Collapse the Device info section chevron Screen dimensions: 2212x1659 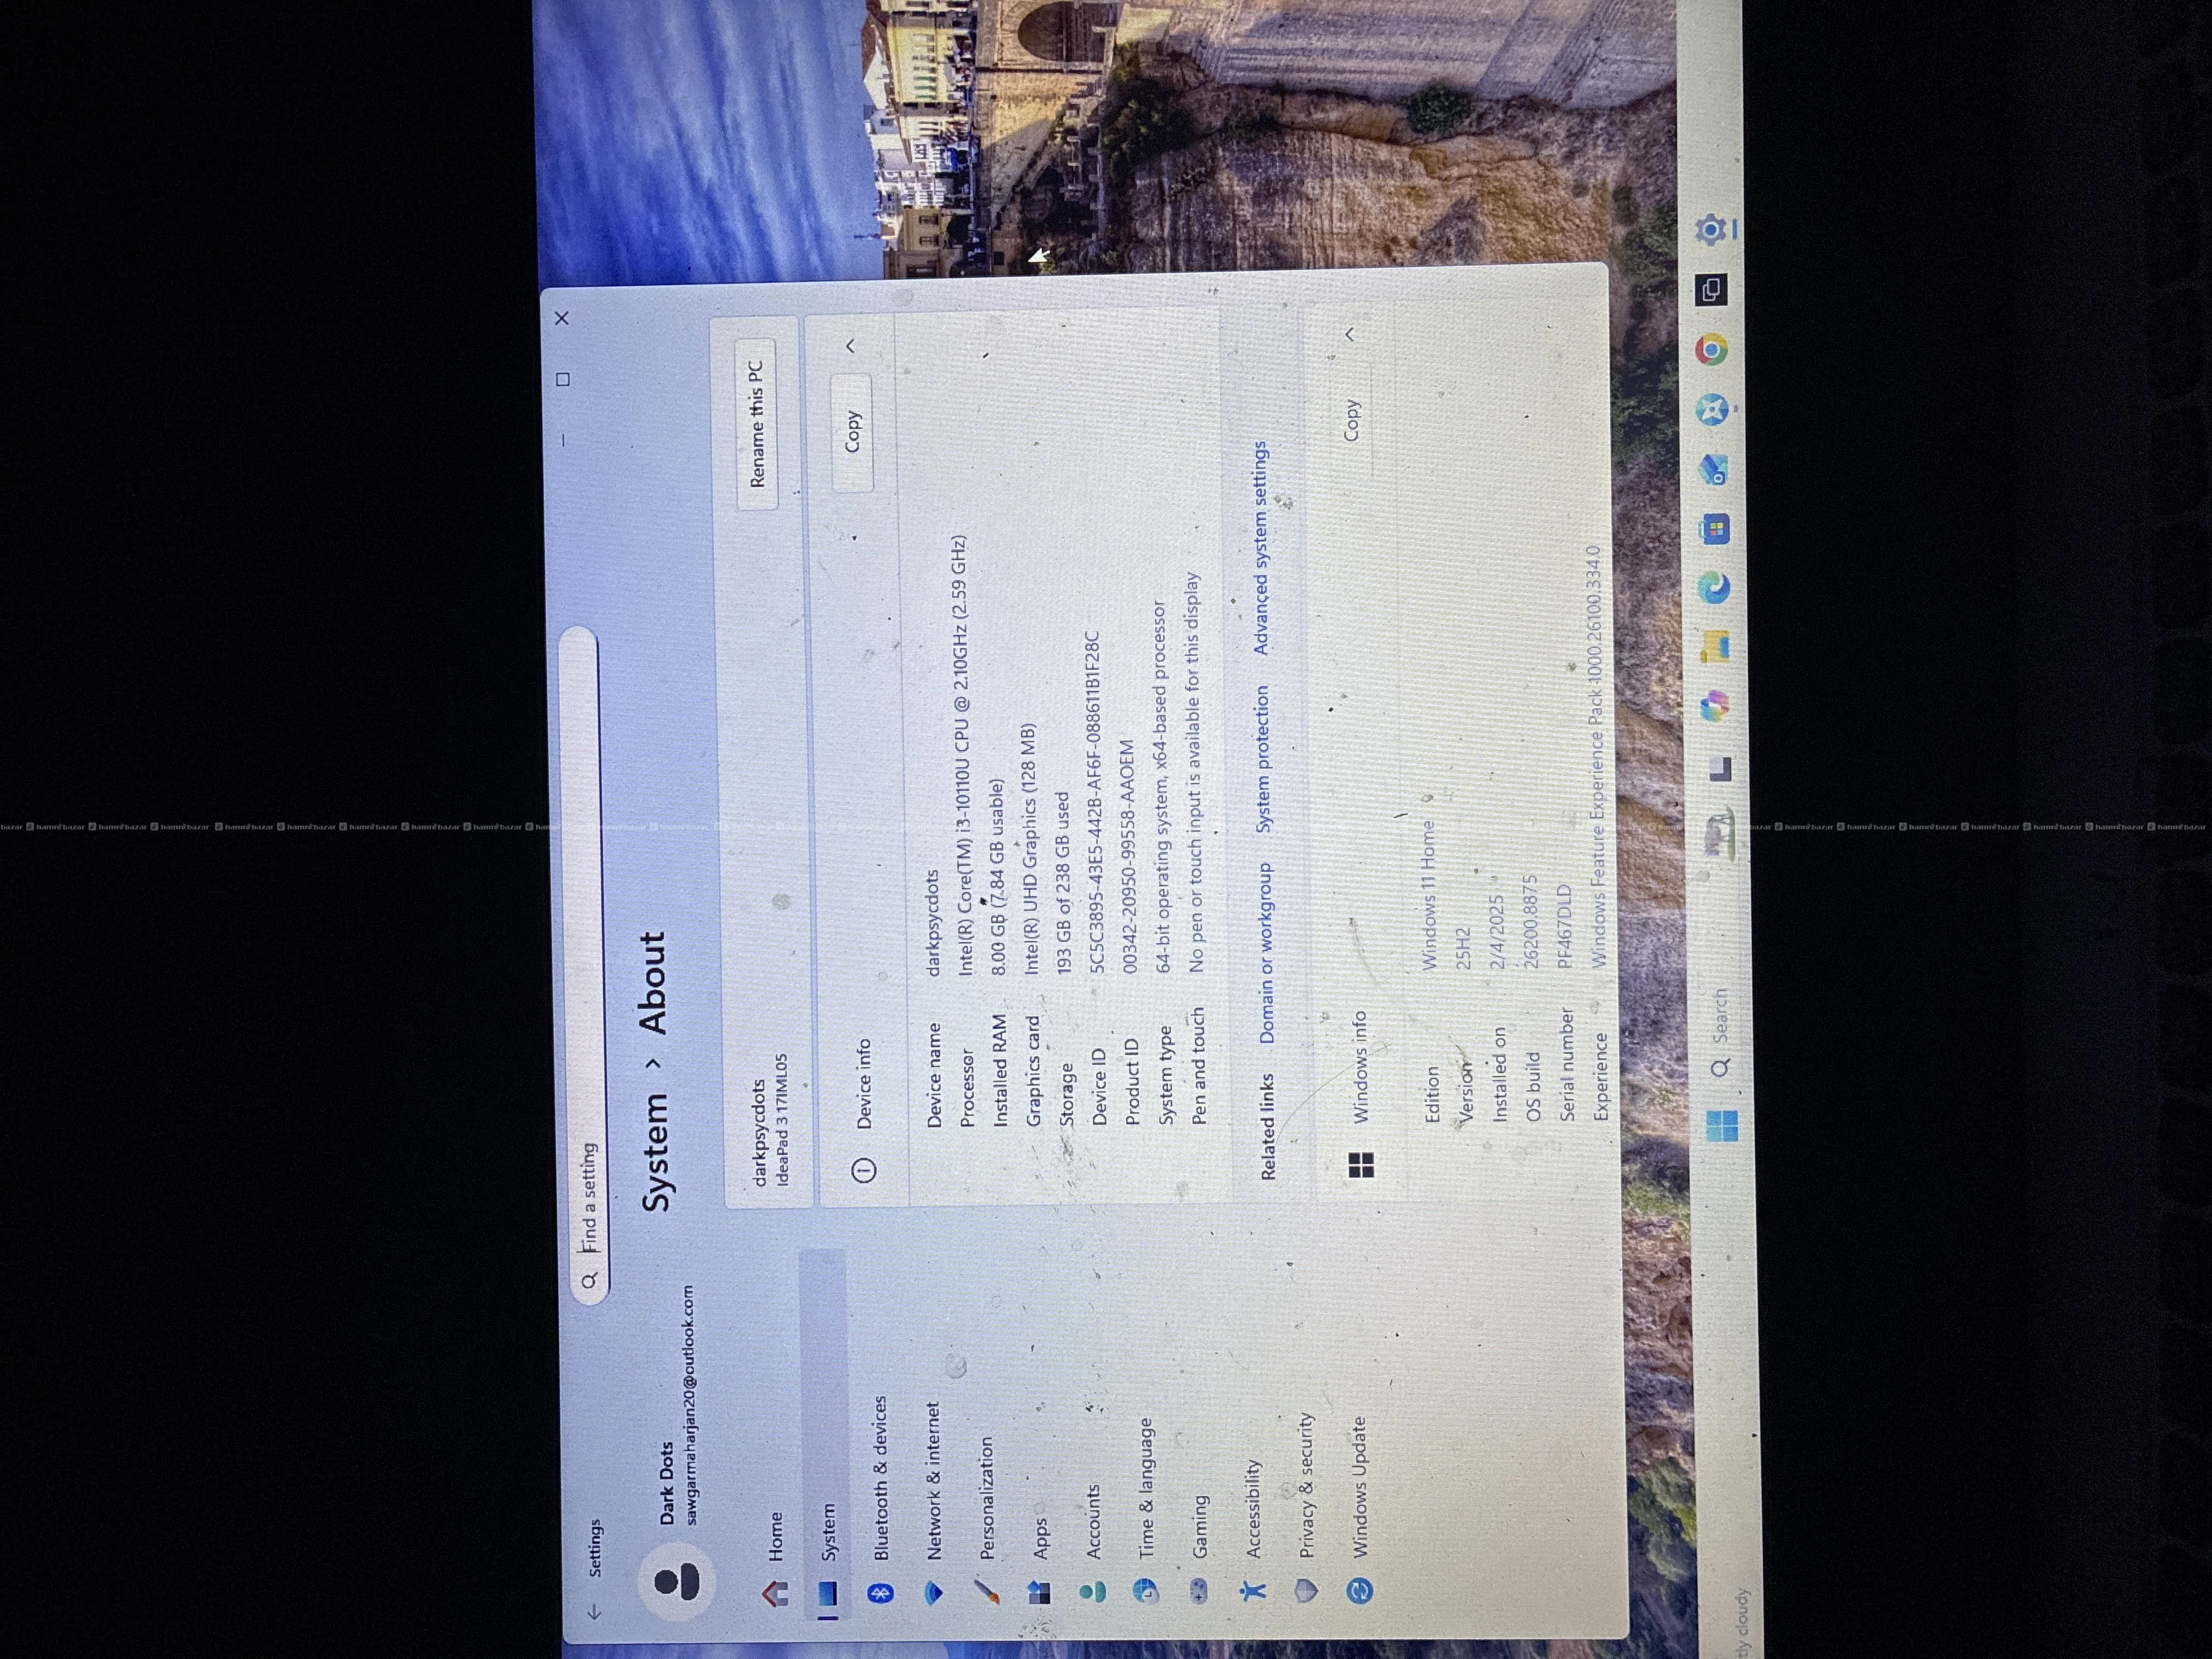click(x=851, y=345)
